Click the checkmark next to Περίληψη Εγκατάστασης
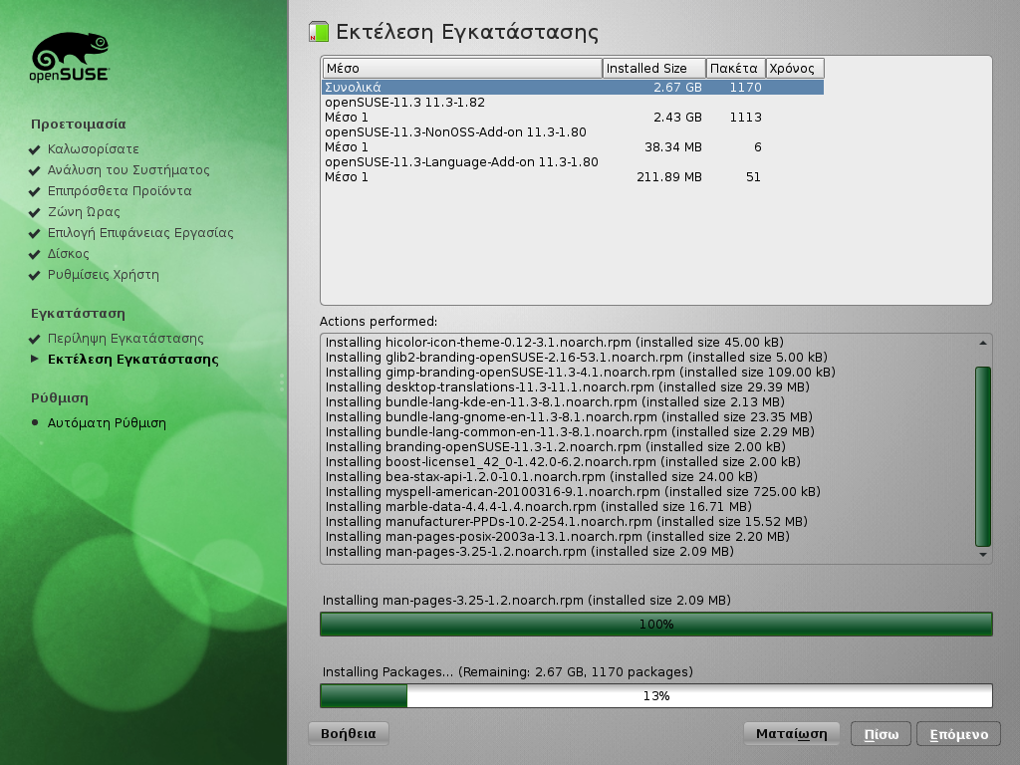 [x=35, y=339]
